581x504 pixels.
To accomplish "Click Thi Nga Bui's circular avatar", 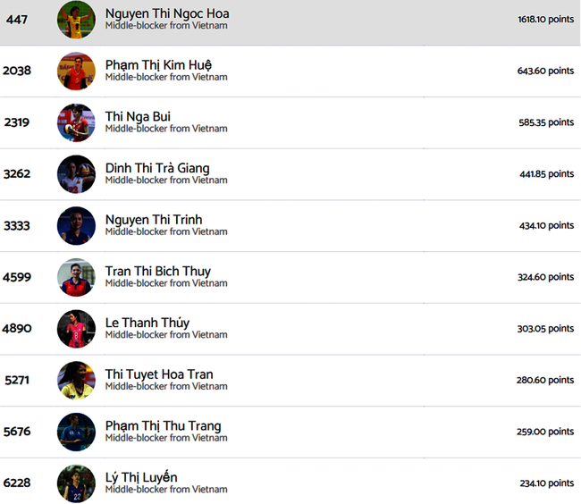I will coord(76,122).
